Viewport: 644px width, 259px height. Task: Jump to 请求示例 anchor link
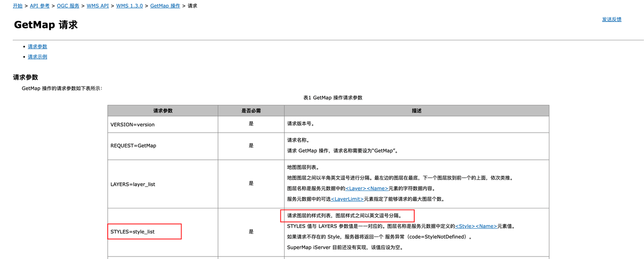click(37, 57)
